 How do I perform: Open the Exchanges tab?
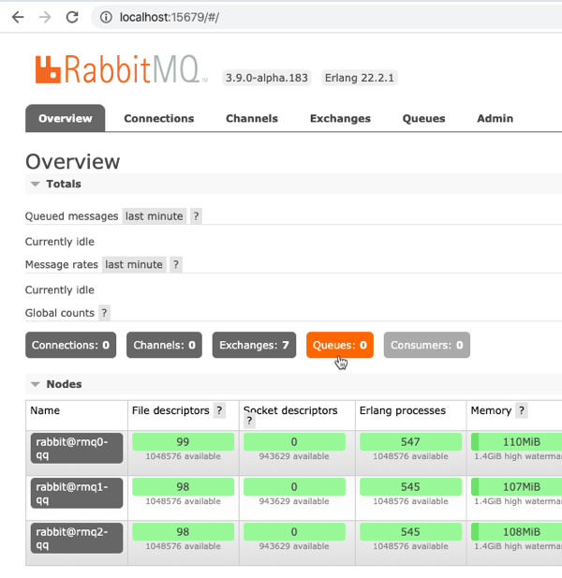coord(340,119)
